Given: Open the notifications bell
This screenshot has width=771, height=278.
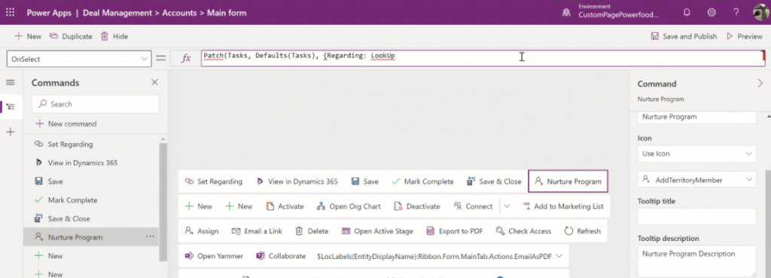Looking at the screenshot, I should [687, 13].
